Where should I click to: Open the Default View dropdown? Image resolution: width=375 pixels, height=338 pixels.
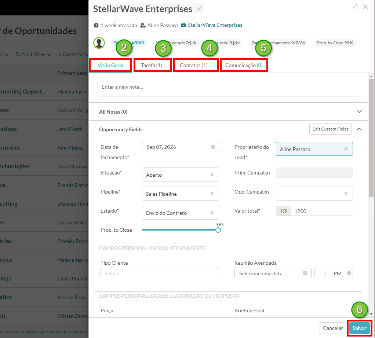[33, 55]
